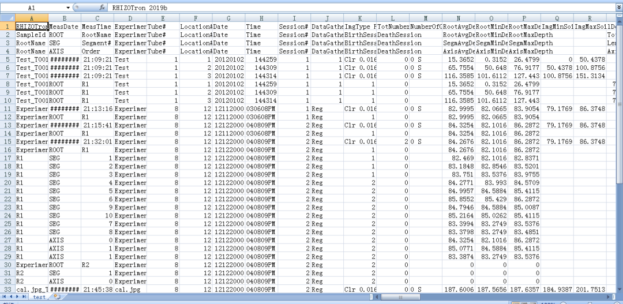Select row 16 header
The height and width of the screenshot is (304, 623).
click(x=7, y=150)
